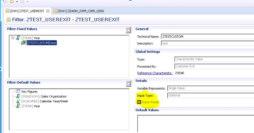This screenshot has height=133, width=254.
Task: Close the ZTEST_USEREXIT tab
Action: tap(48, 11)
